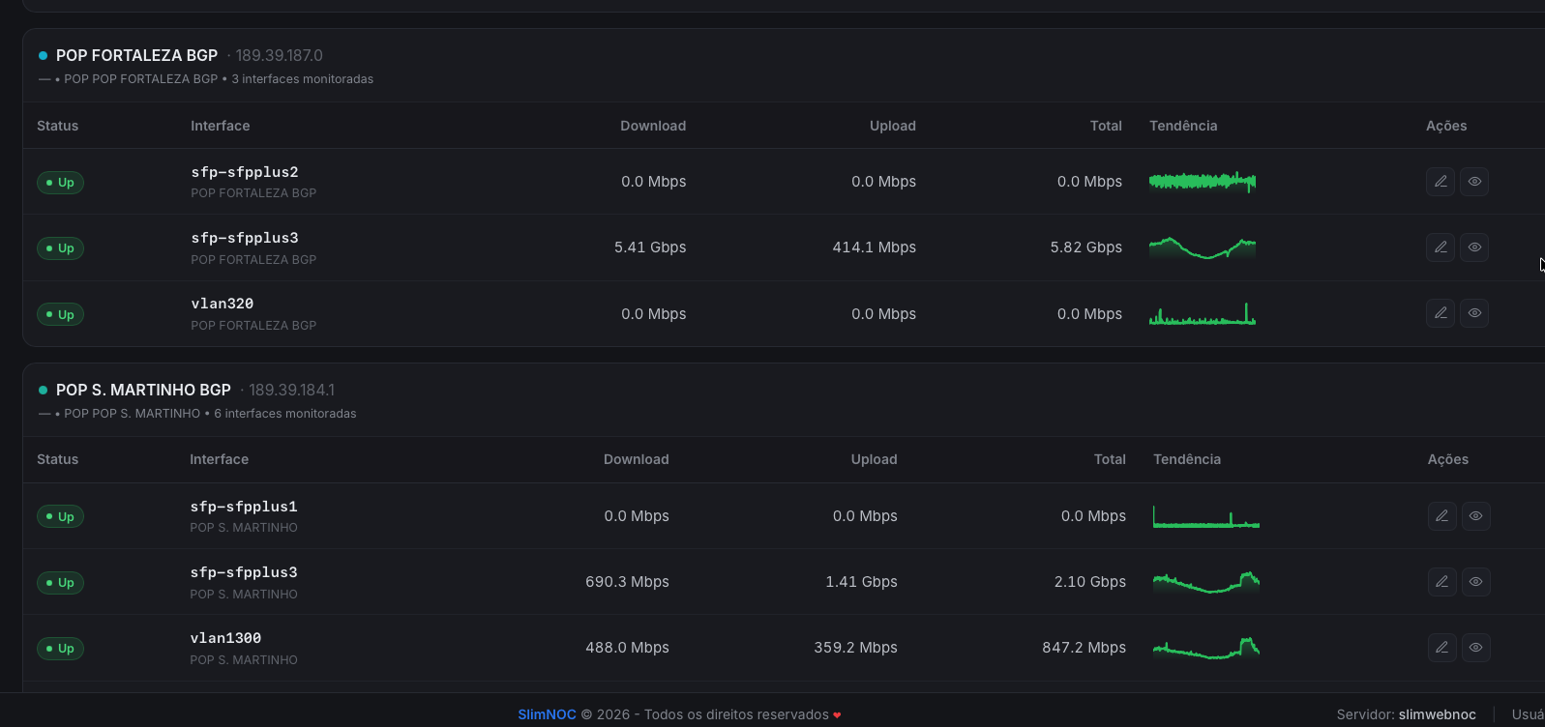Click the sfp-sfpplus2 interface name
This screenshot has height=727, width=1545.
pyautogui.click(x=245, y=172)
